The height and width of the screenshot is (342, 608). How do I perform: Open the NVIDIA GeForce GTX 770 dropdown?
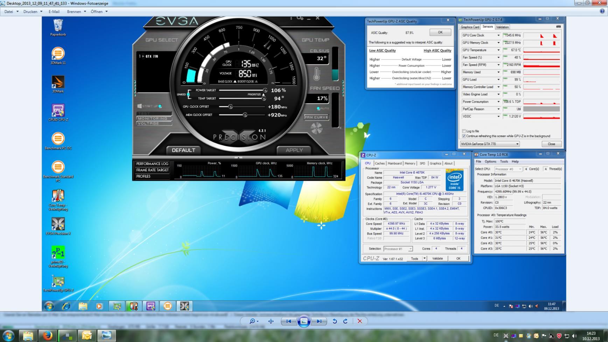[490, 144]
